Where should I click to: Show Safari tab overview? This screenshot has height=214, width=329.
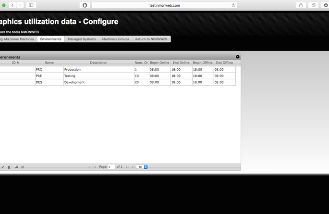[313, 5]
